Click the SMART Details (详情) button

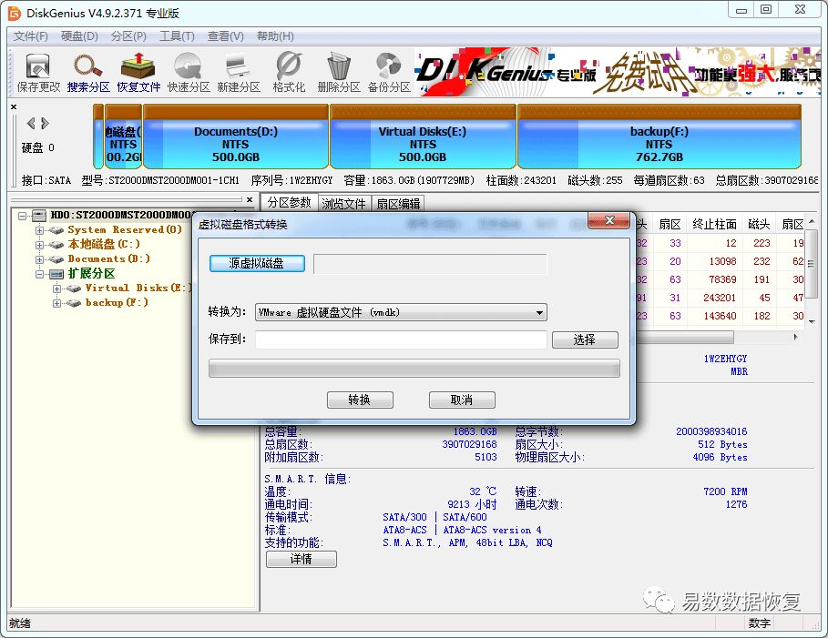click(301, 559)
